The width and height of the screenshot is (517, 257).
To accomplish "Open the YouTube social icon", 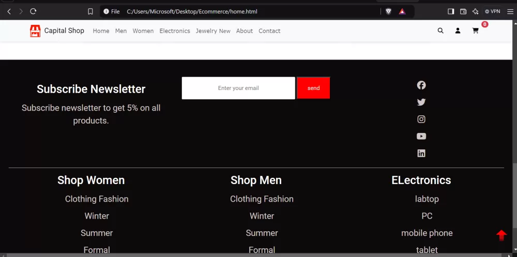I will pyautogui.click(x=421, y=136).
